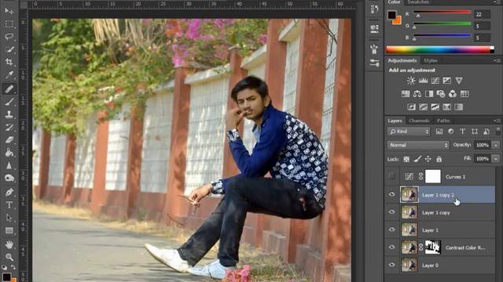
Task: Select the History Brush tool
Action: [x=9, y=127]
